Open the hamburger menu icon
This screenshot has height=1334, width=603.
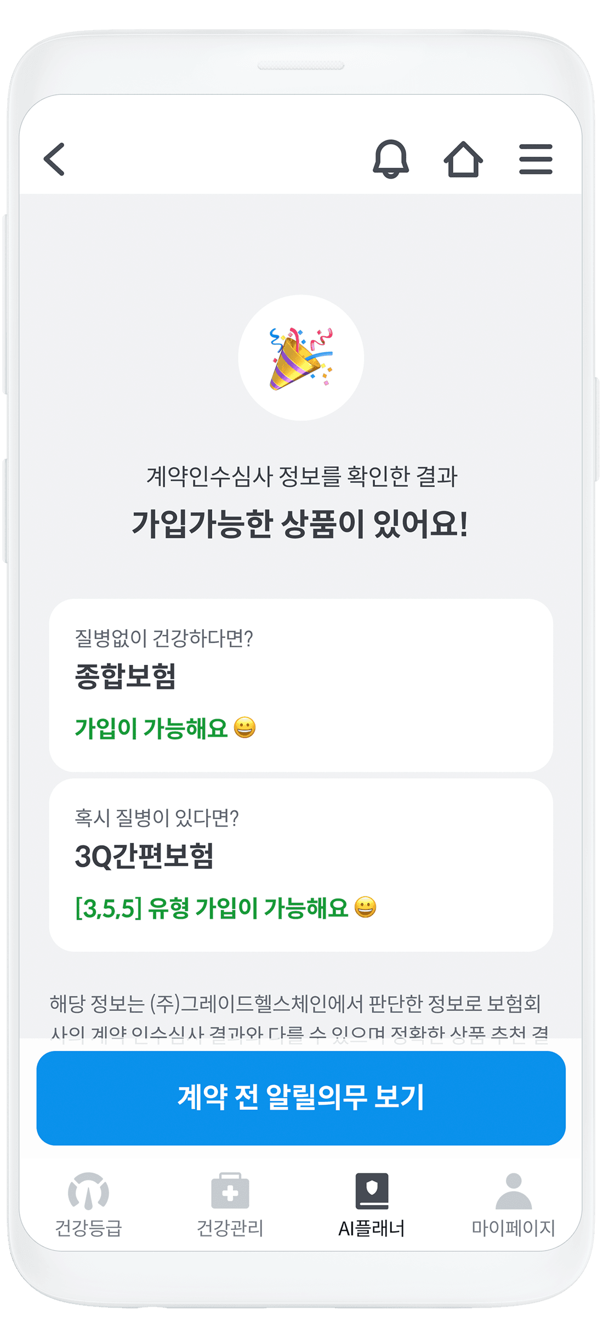[536, 159]
